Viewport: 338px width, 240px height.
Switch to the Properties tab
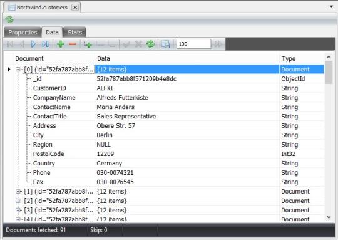pos(23,33)
